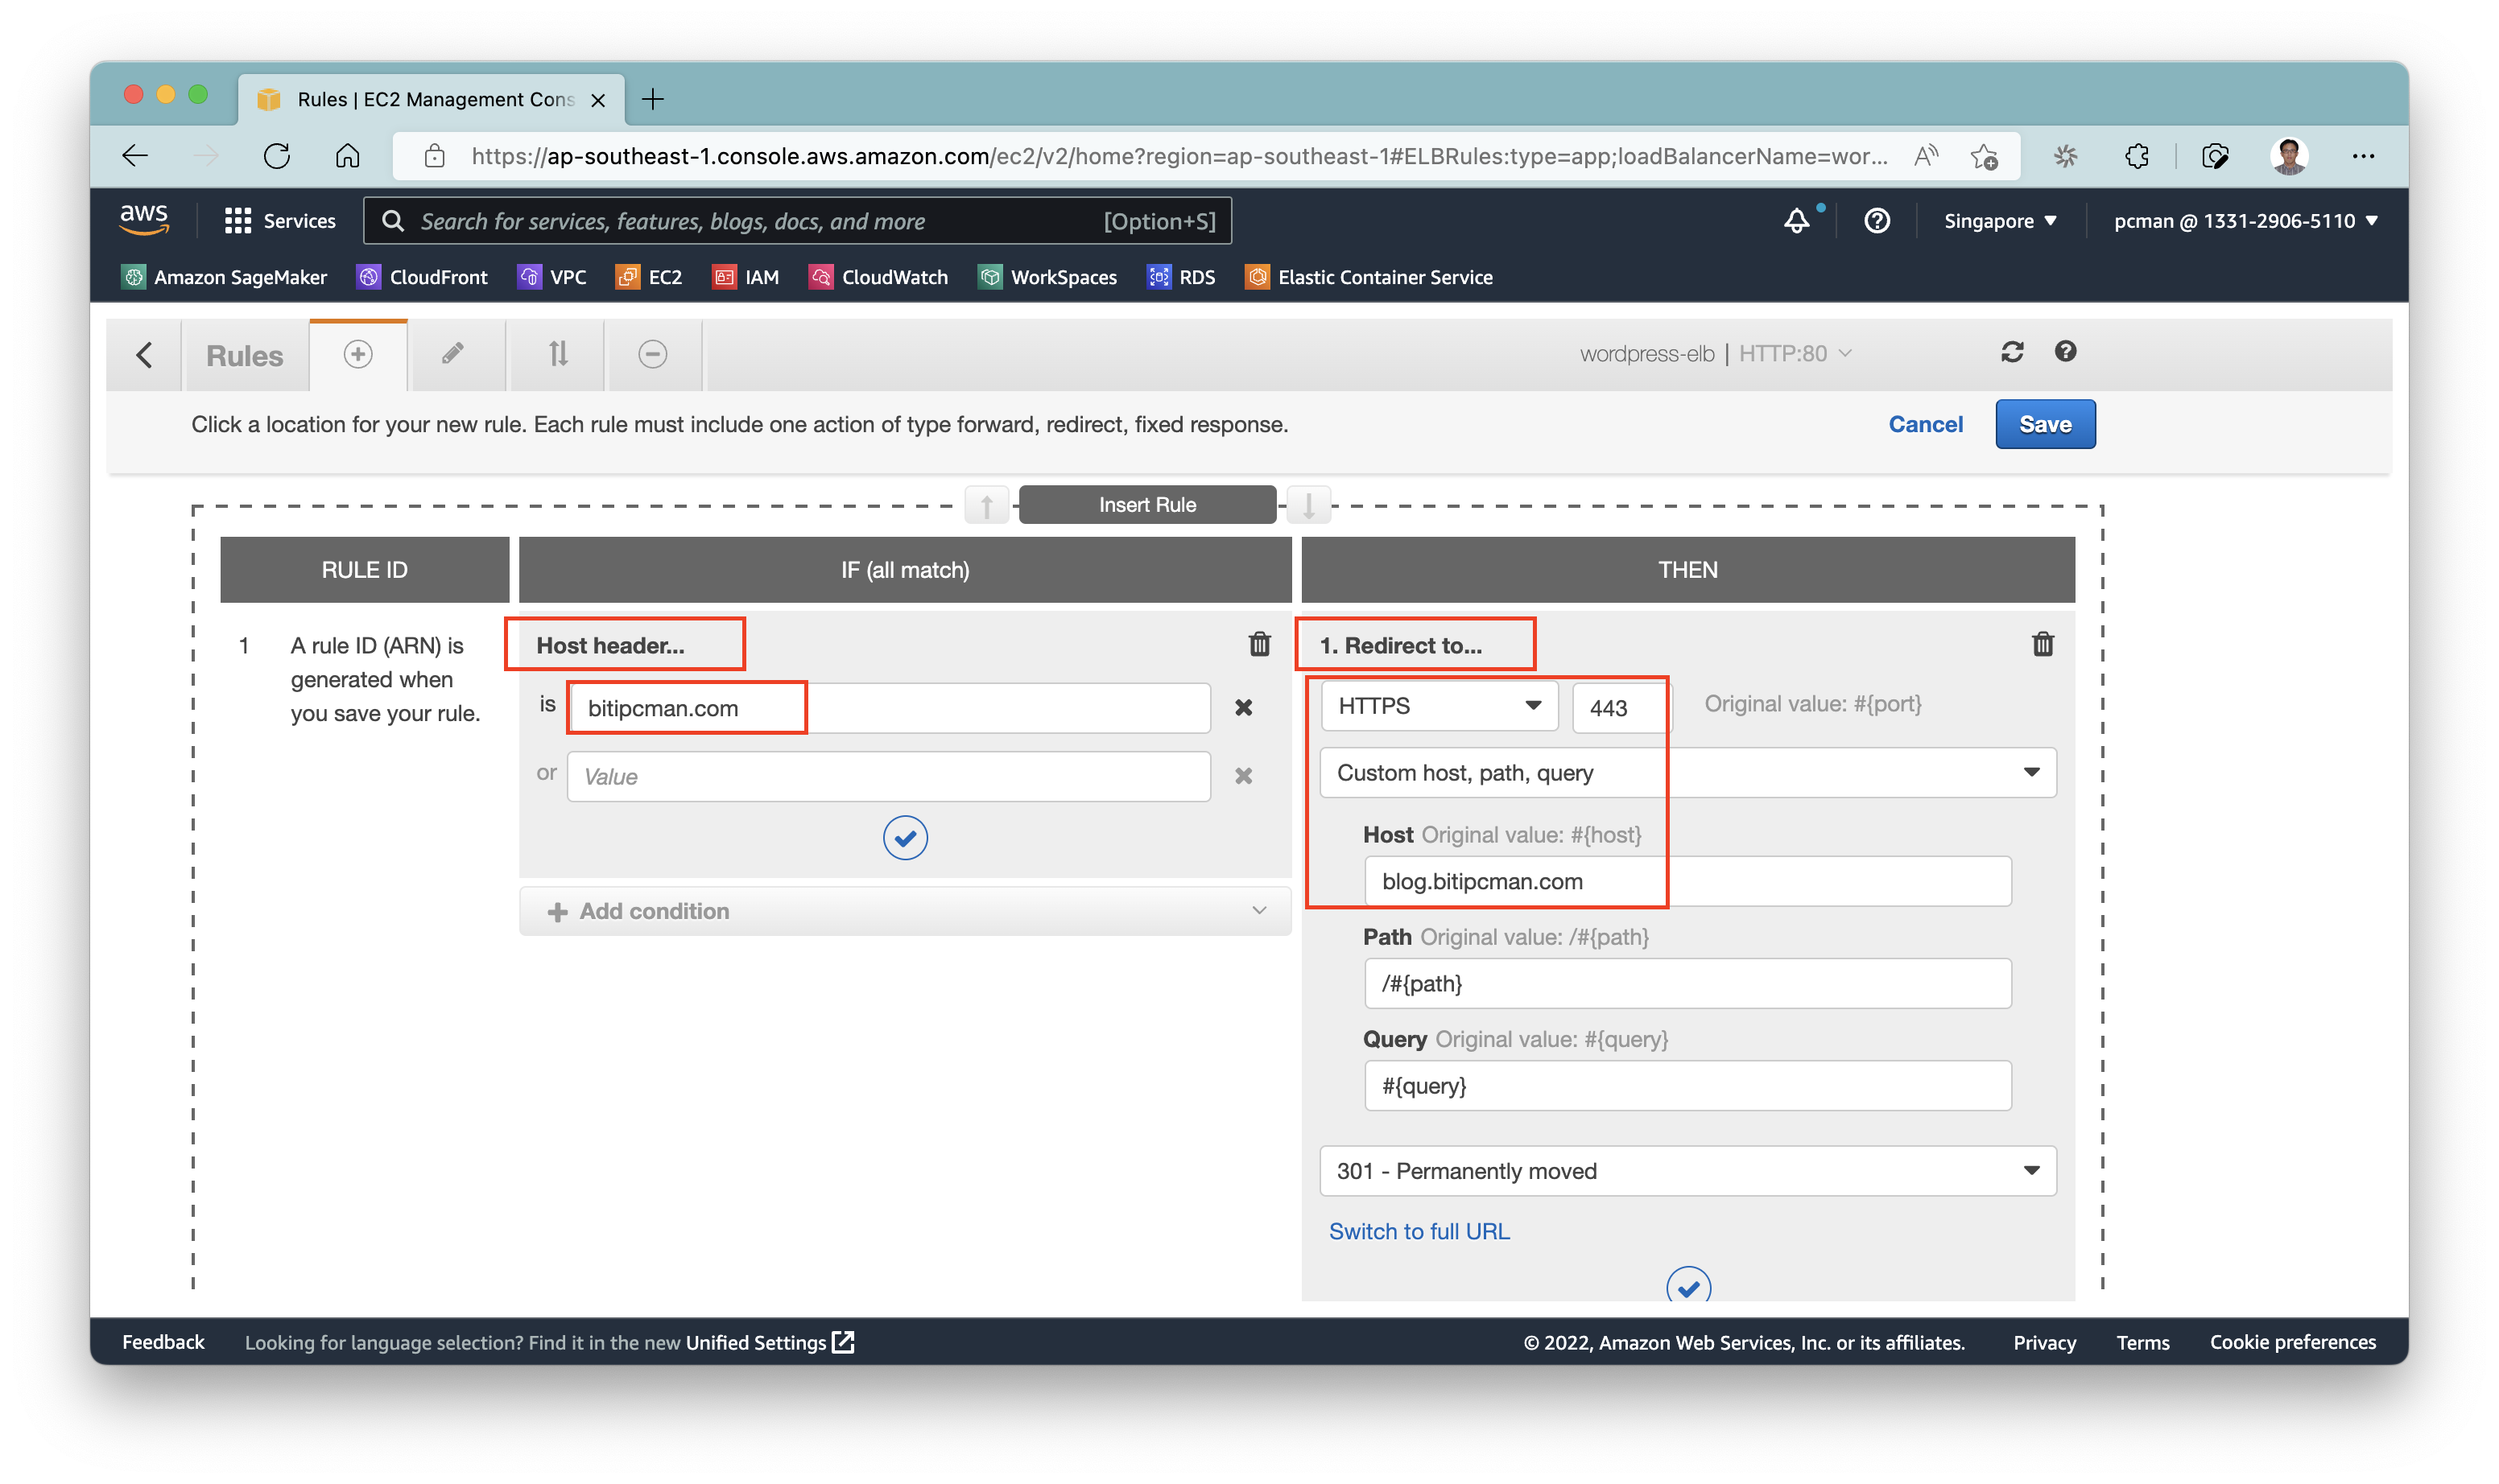Open the HTTPS protocol dropdown
Image resolution: width=2499 pixels, height=1484 pixels.
(1439, 706)
